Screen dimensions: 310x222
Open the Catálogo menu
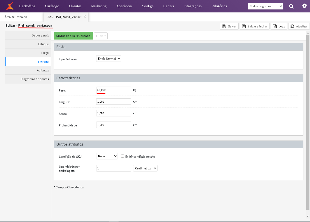(x=52, y=6)
